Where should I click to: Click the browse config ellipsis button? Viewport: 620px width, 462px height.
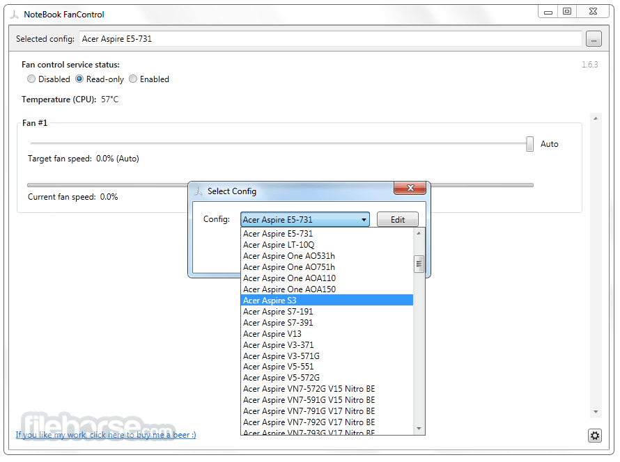[593, 39]
